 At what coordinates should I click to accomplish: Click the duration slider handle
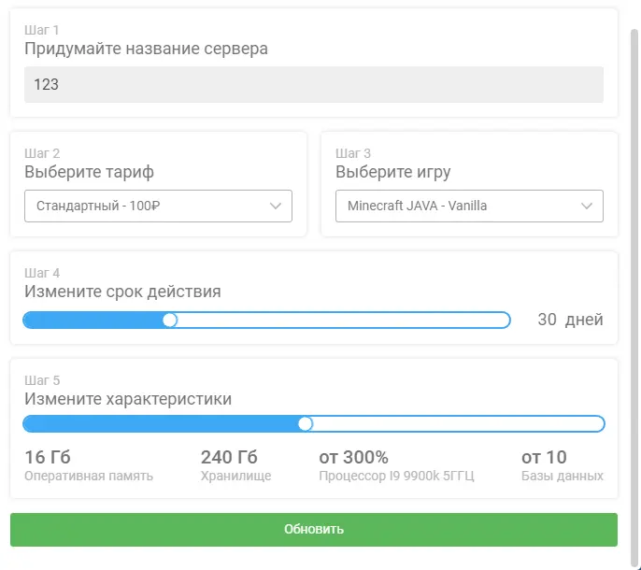click(x=170, y=320)
